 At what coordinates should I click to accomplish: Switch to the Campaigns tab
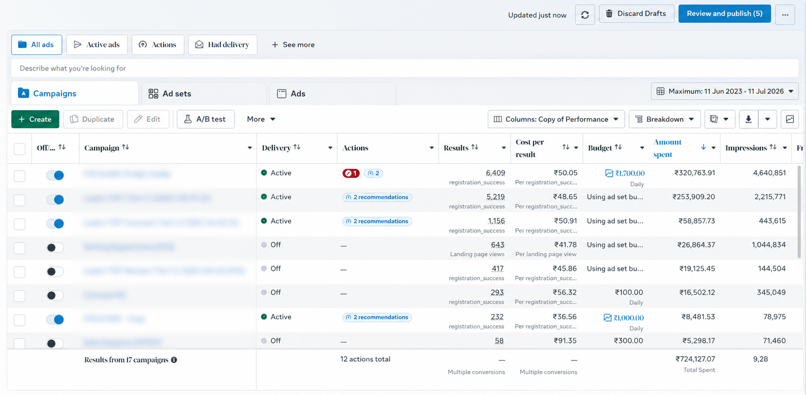(75, 94)
